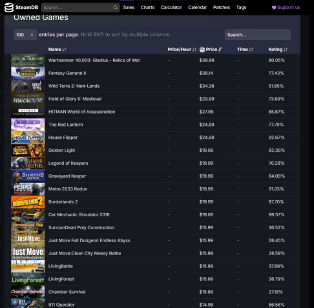The height and width of the screenshot is (308, 314).
Task: Sort table by Time column
Action: click(x=245, y=50)
